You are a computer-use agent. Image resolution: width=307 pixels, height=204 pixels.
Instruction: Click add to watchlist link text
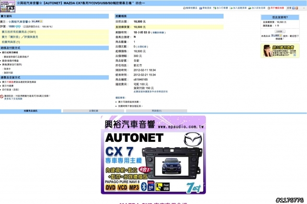[x=240, y=8]
